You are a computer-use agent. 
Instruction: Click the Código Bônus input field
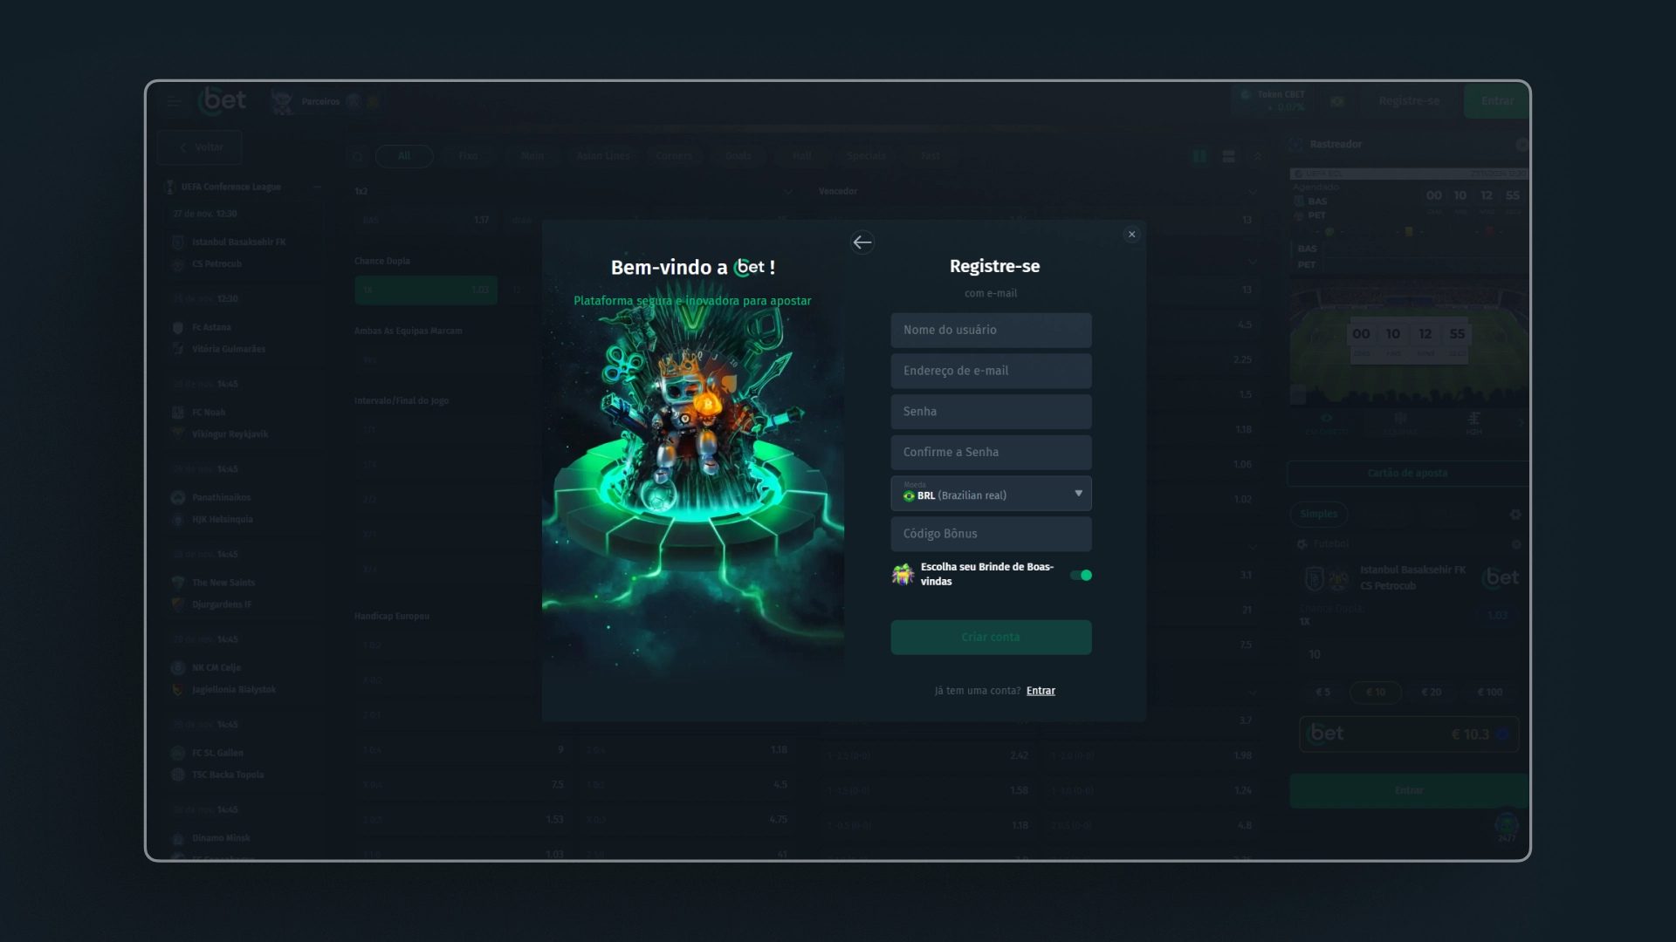click(991, 534)
